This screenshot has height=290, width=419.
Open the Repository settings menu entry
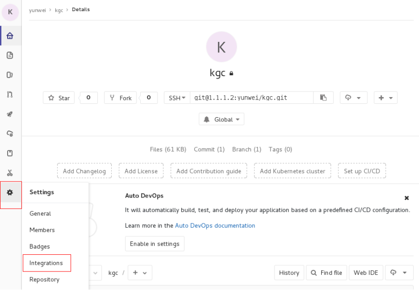click(44, 280)
